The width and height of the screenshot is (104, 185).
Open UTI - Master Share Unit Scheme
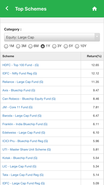tap(27, 149)
